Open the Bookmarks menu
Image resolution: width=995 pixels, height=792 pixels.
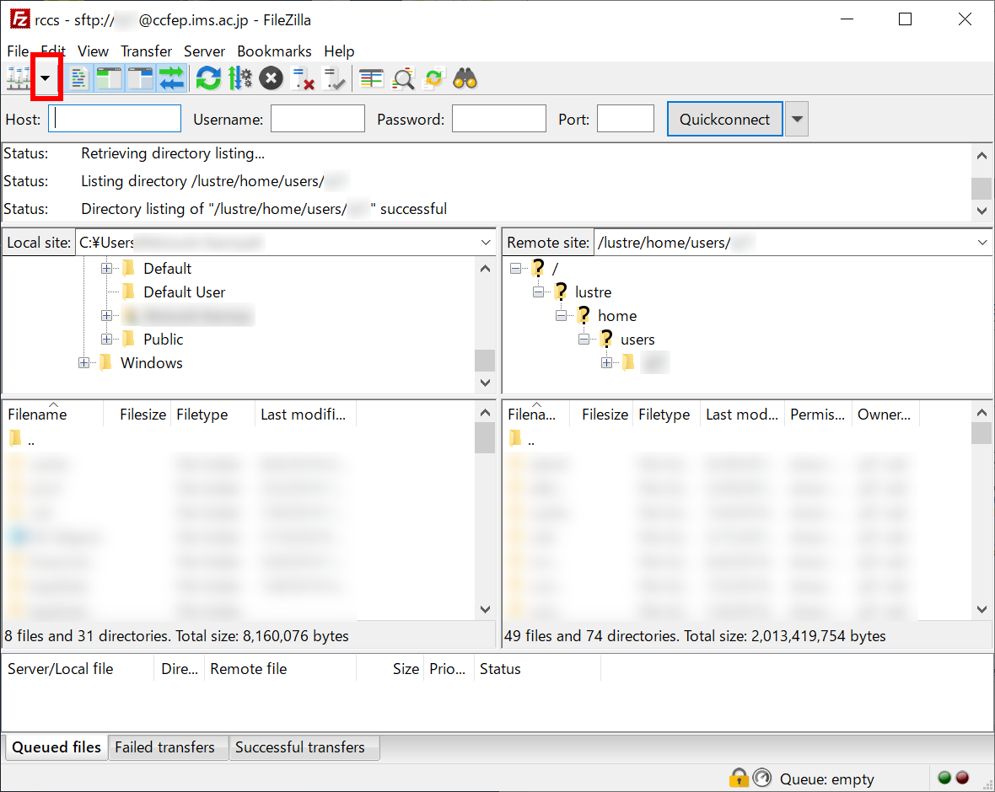pyautogui.click(x=274, y=51)
